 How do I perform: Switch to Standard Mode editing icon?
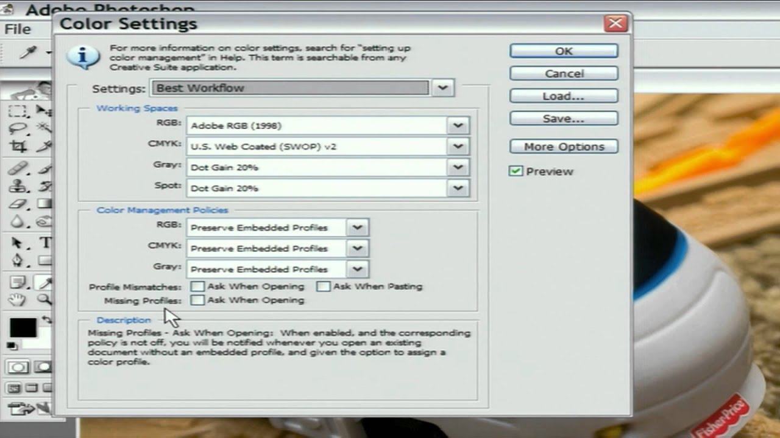18,367
